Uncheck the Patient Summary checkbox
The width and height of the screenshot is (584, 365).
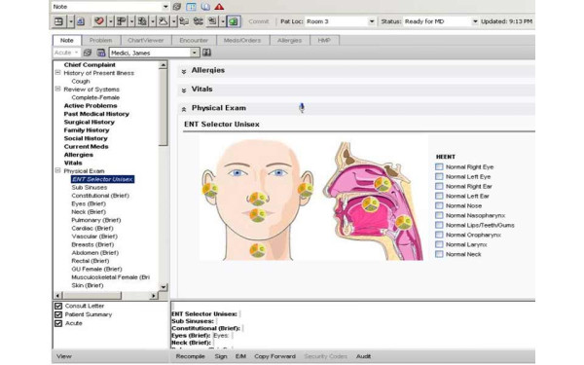coord(58,314)
